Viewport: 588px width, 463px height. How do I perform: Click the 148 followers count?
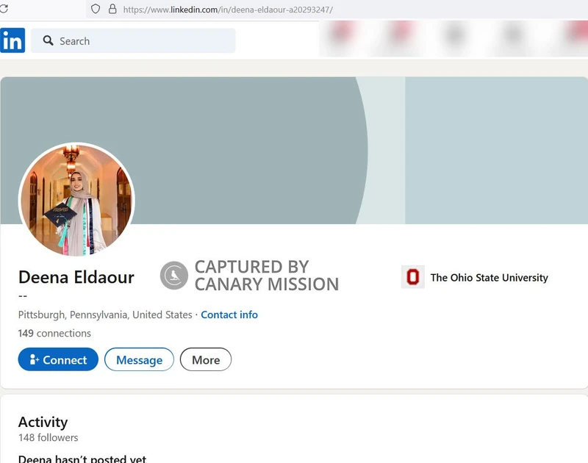click(49, 437)
